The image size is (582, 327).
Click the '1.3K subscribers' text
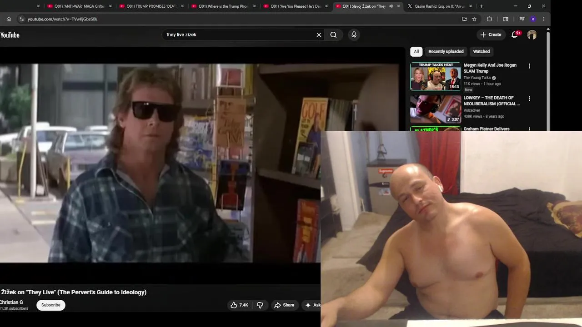pyautogui.click(x=14, y=309)
